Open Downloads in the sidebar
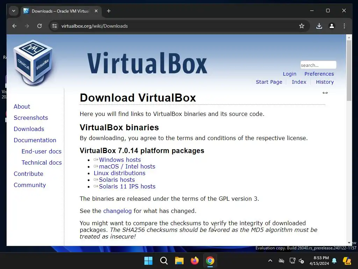This screenshot has width=358, height=269. pyautogui.click(x=29, y=129)
